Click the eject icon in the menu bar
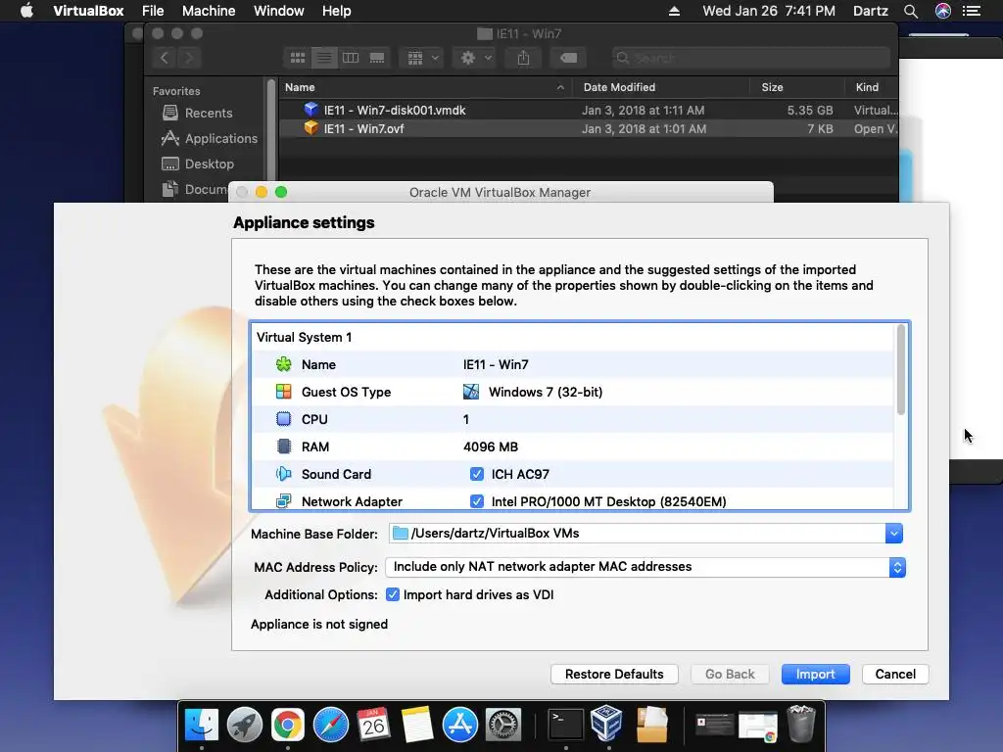Image resolution: width=1003 pixels, height=752 pixels. click(674, 11)
